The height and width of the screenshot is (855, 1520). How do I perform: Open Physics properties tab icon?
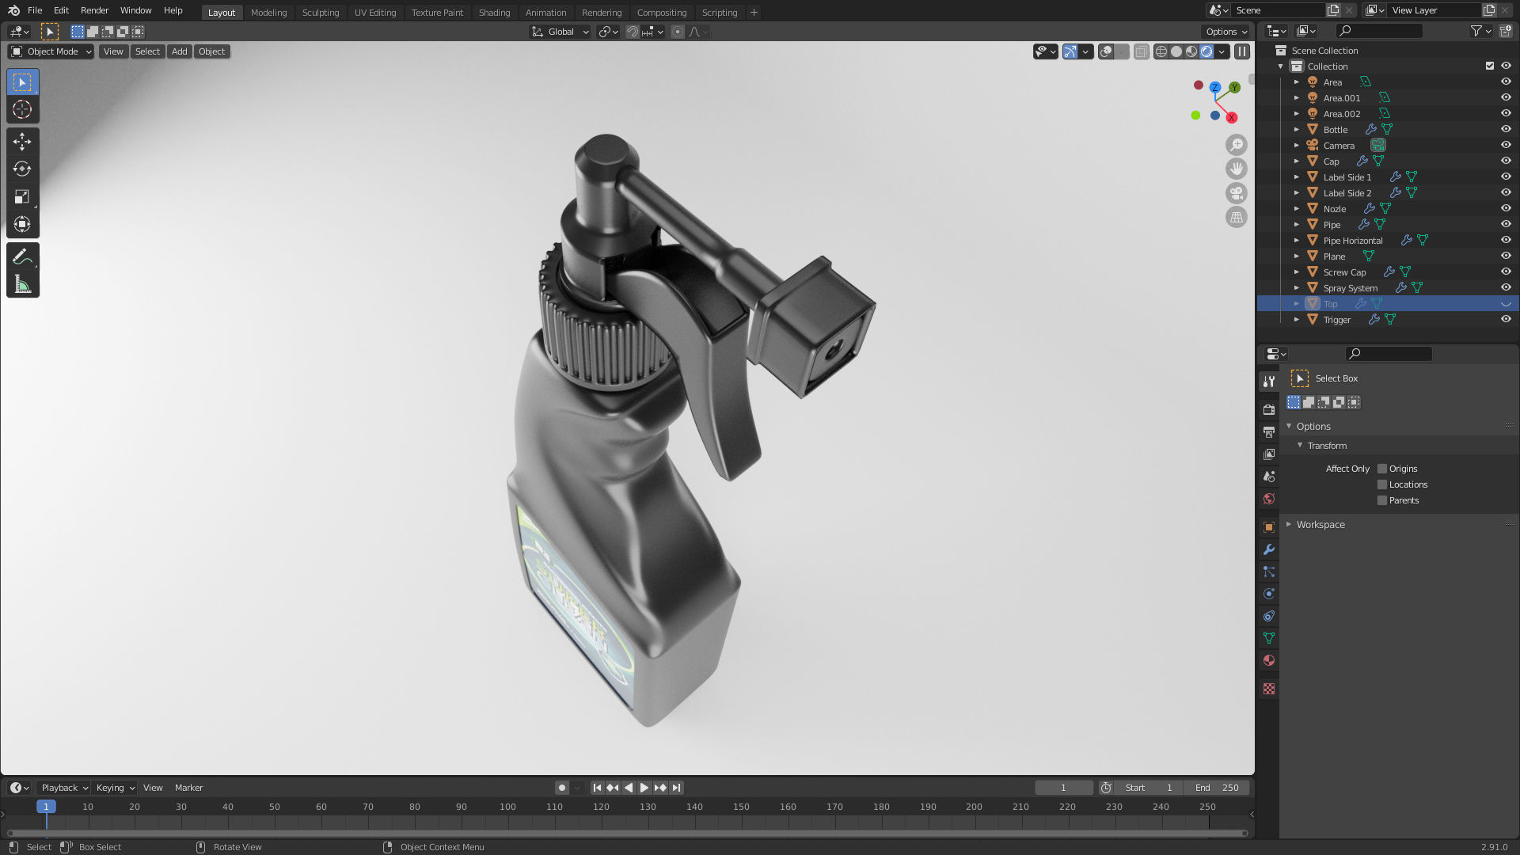1269,594
